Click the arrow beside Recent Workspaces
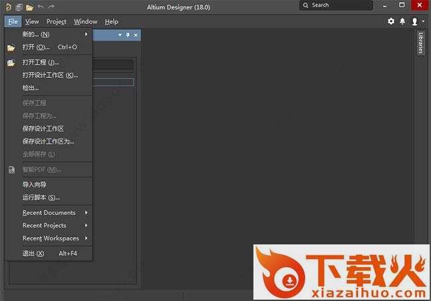 pos(86,238)
